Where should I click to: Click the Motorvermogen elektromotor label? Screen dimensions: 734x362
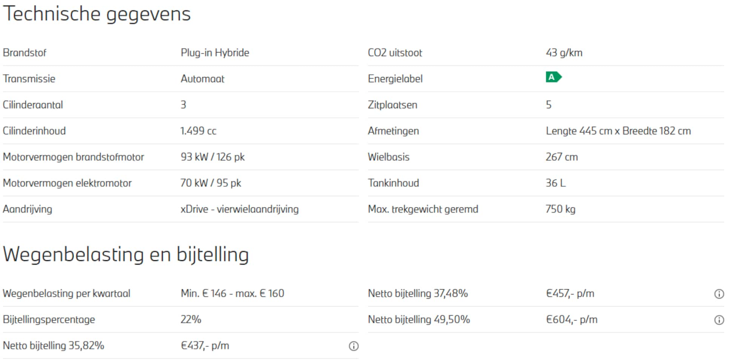[x=67, y=183]
